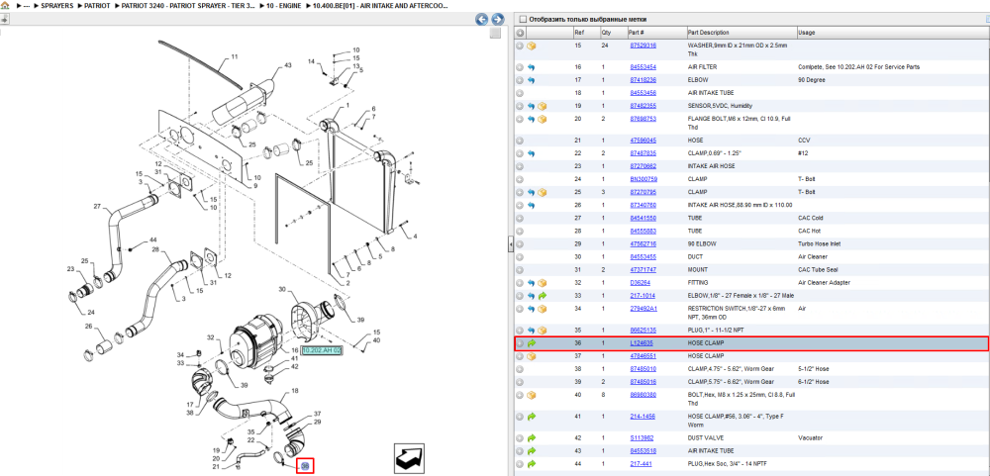The width and height of the screenshot is (990, 476).
Task: Open the 10.400.BE[01] - AIR INTAKE breadcrumb
Action: [x=379, y=5]
